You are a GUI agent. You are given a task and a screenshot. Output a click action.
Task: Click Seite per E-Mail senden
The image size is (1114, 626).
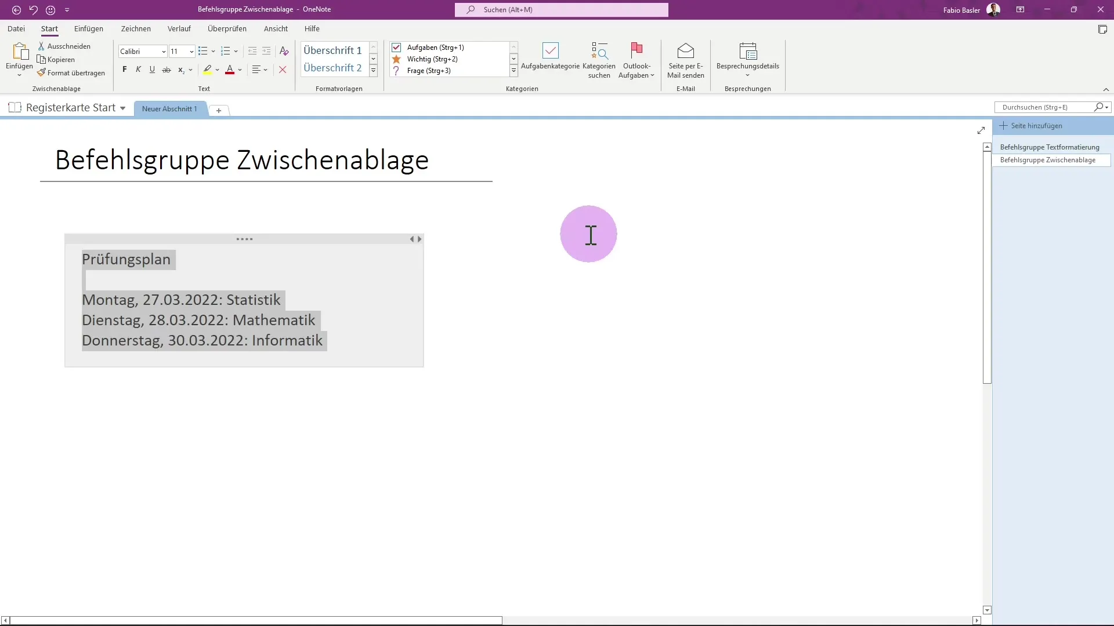(x=686, y=60)
